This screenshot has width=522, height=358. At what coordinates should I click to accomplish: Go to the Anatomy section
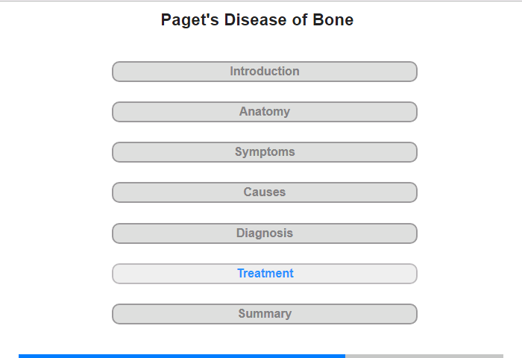[x=265, y=112]
